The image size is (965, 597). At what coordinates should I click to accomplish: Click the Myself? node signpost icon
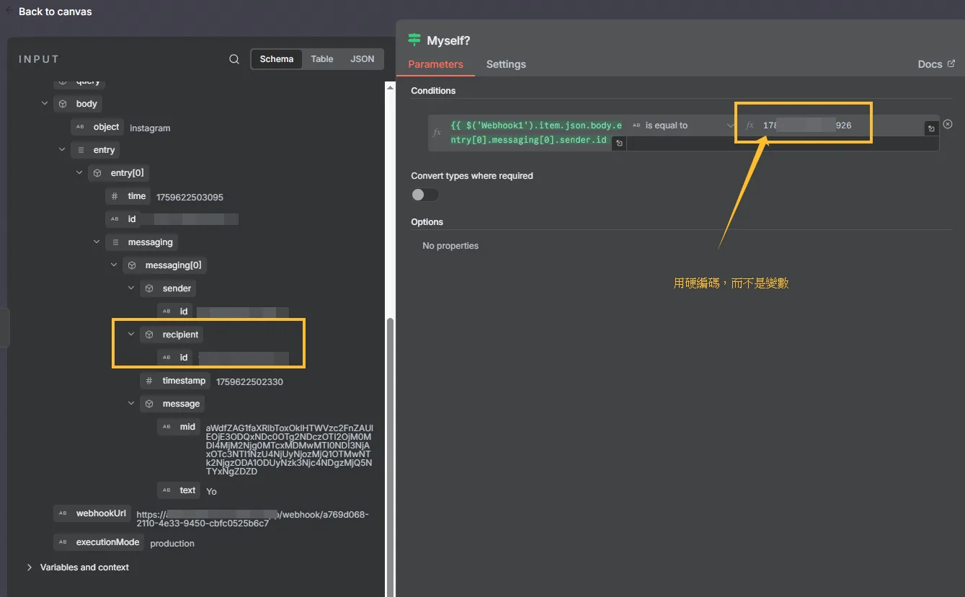(414, 40)
